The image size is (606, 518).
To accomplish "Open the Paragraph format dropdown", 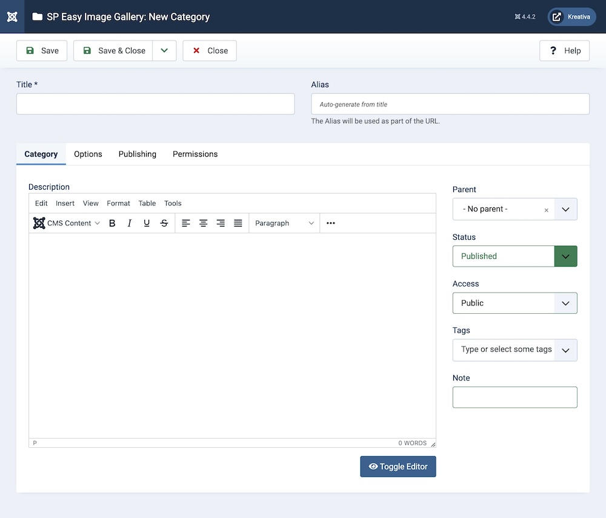I will point(284,223).
